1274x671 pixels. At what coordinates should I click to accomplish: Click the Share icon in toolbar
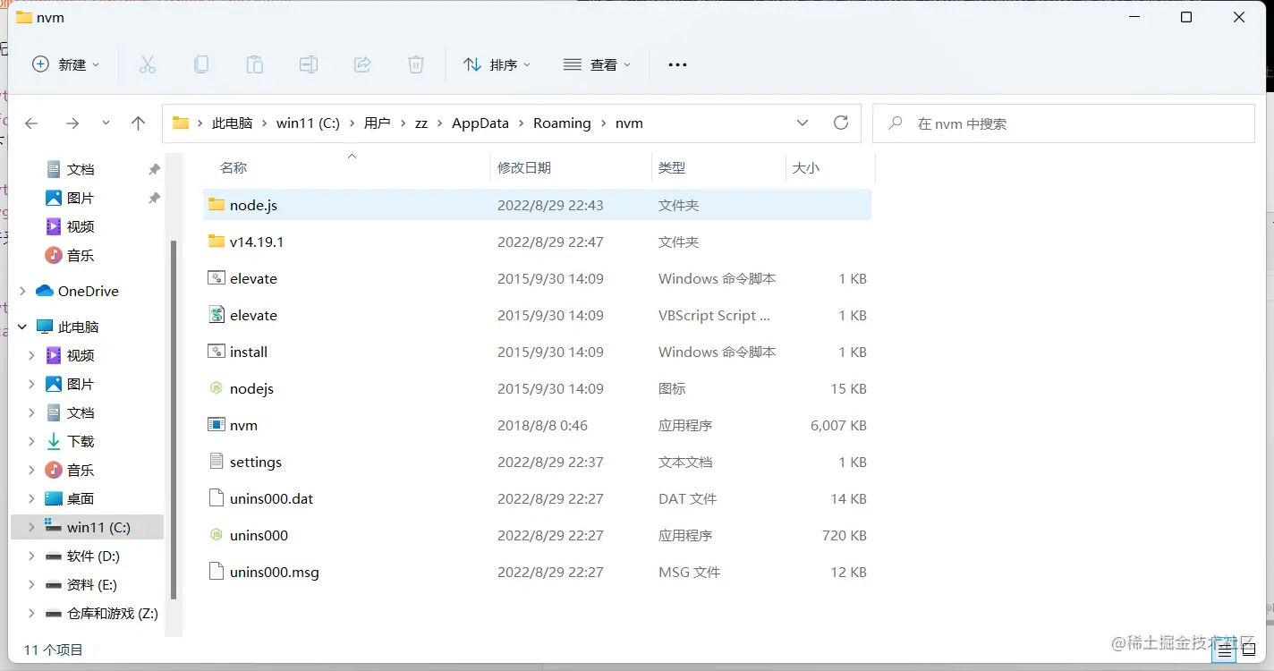[362, 64]
